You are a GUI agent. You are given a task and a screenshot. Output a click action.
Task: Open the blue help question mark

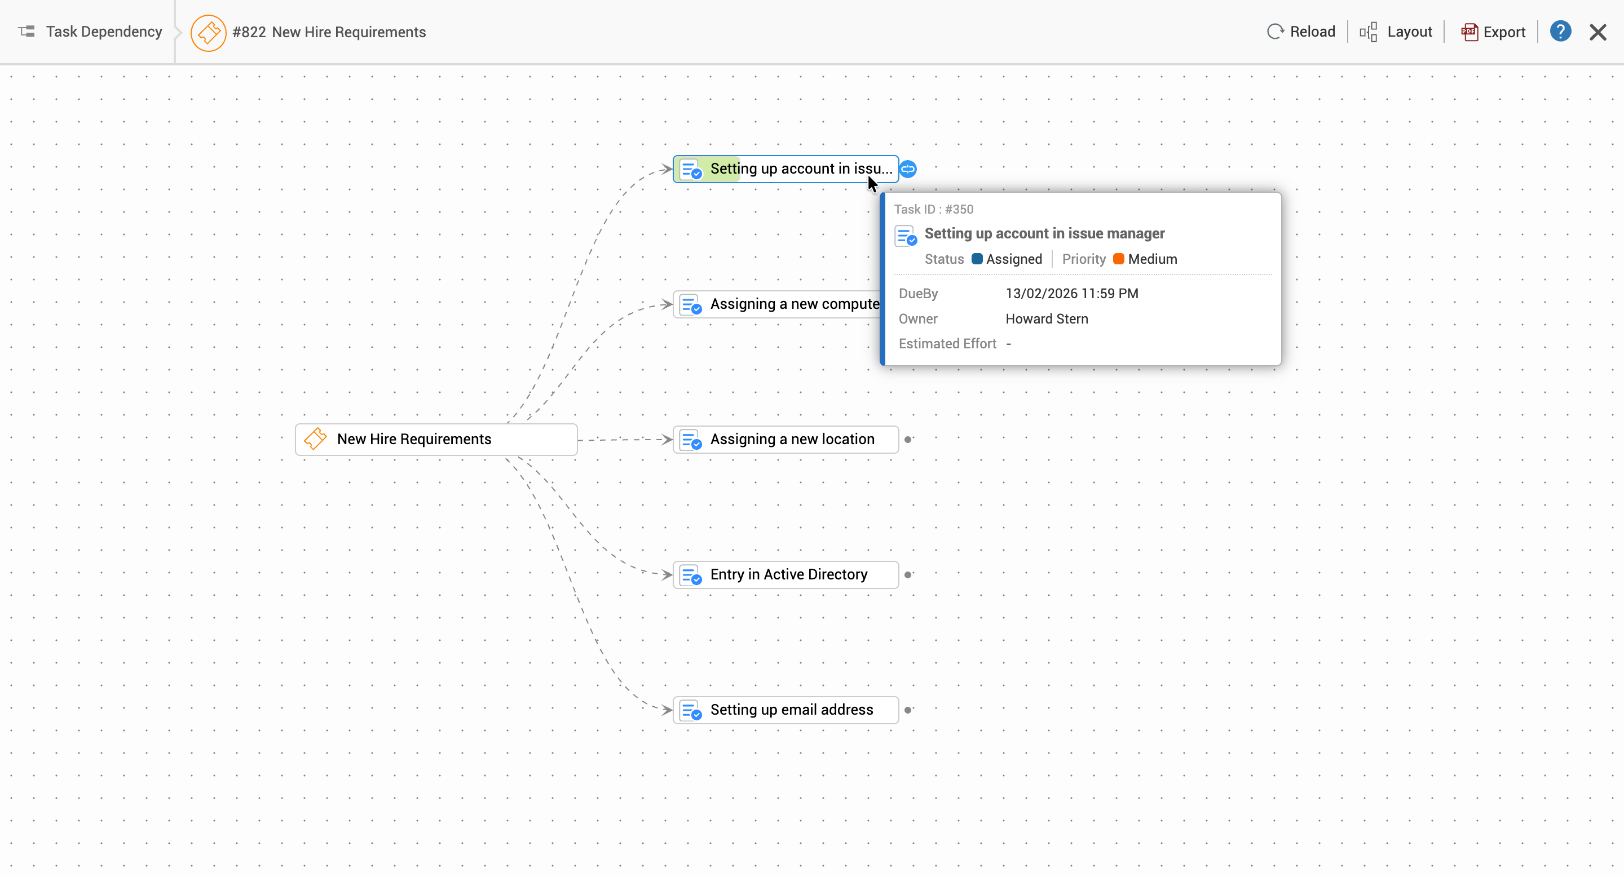[1560, 32]
